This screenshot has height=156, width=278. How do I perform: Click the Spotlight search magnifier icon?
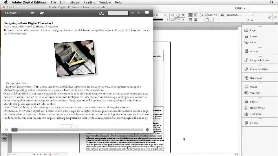[x=272, y=2]
